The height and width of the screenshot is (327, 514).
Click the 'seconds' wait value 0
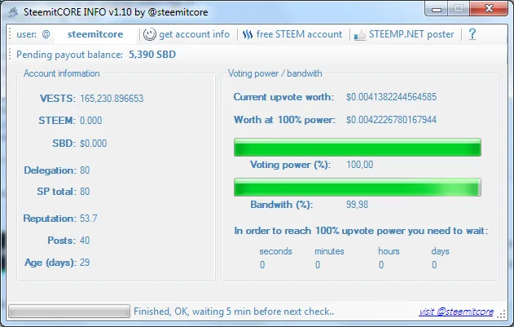(x=262, y=265)
